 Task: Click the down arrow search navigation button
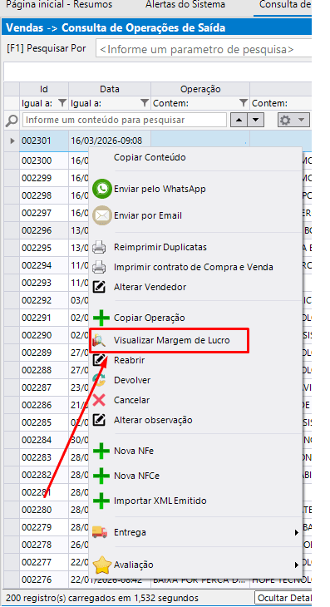[x=255, y=120]
